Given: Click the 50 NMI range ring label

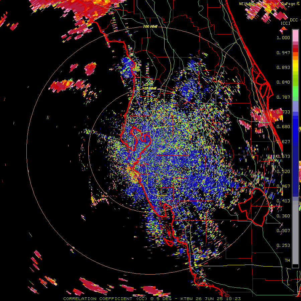Looking at the screenshot, I should pyautogui.click(x=150, y=88).
